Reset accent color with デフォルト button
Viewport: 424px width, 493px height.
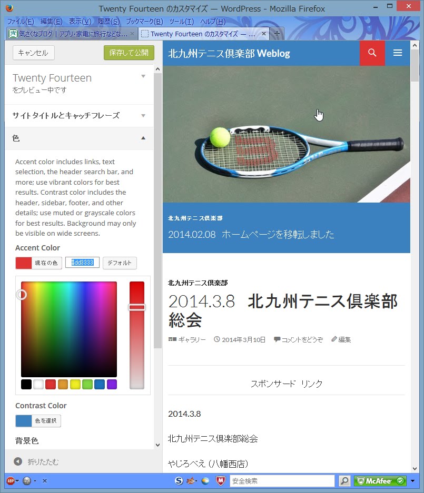tap(120, 263)
